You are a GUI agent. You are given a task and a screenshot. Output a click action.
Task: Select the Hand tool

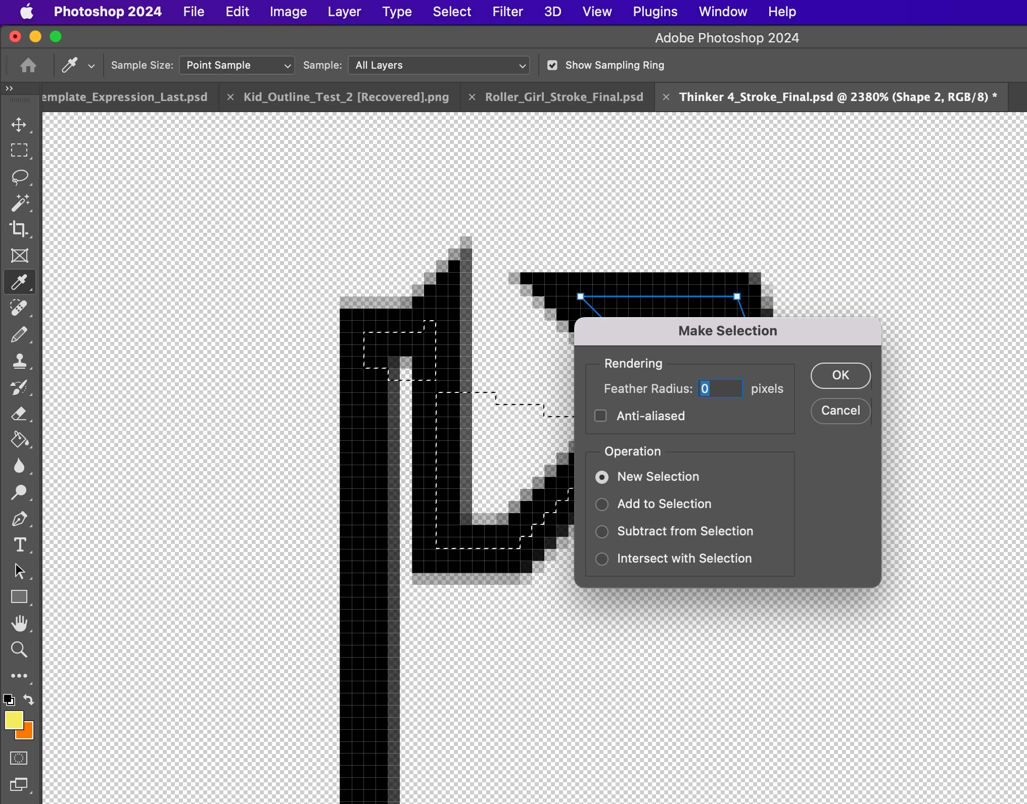19,623
